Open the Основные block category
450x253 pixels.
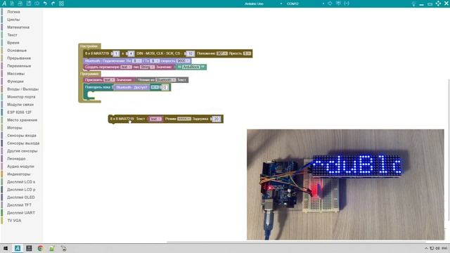(17, 51)
